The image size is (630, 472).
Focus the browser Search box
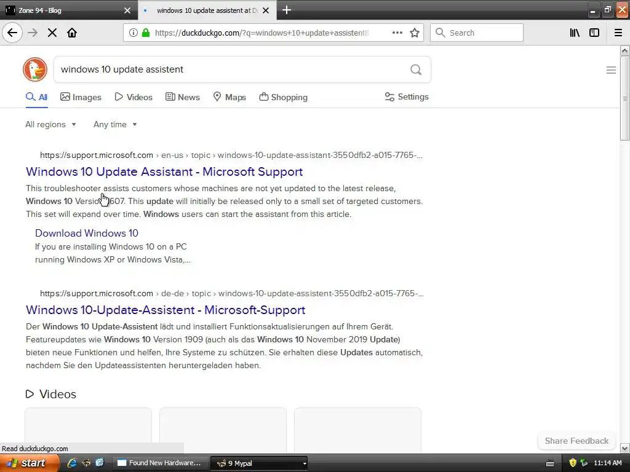[x=477, y=33]
